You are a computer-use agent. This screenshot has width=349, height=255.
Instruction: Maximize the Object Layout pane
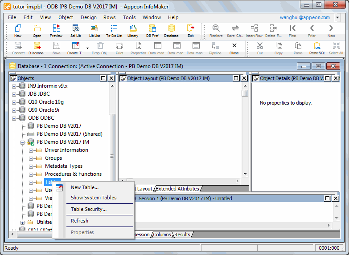[x=236, y=78]
